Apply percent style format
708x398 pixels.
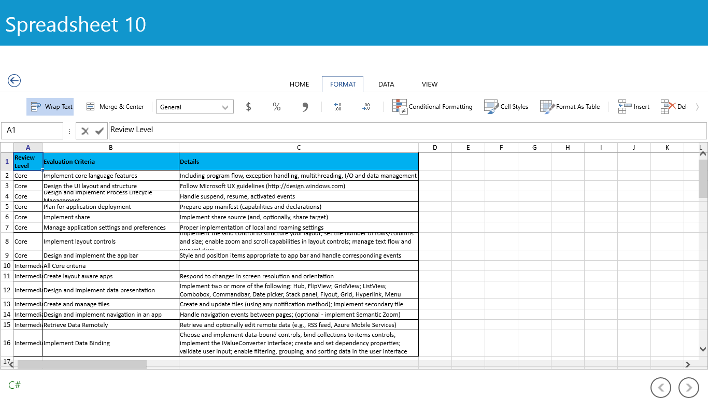[x=277, y=107]
